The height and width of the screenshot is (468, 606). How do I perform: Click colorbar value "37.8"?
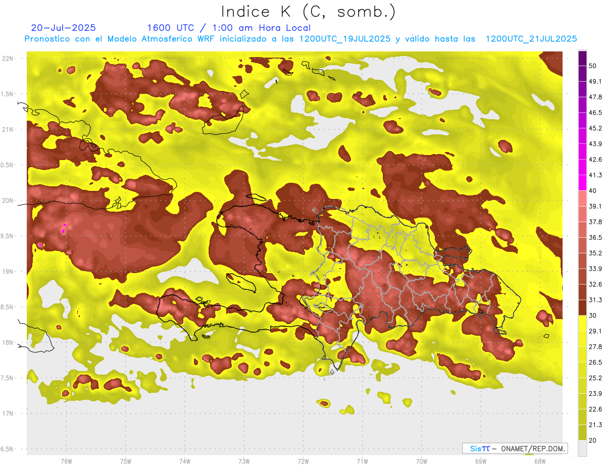click(595, 222)
